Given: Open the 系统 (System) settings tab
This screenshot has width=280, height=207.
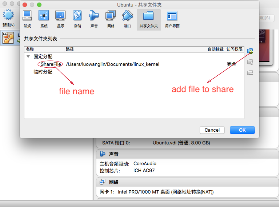Looking at the screenshot, I should tap(44, 19).
